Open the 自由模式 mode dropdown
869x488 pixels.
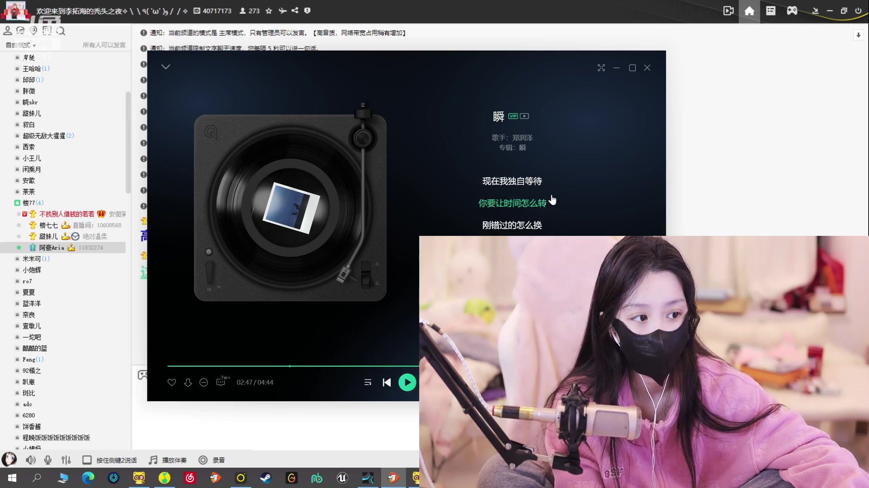pos(21,45)
